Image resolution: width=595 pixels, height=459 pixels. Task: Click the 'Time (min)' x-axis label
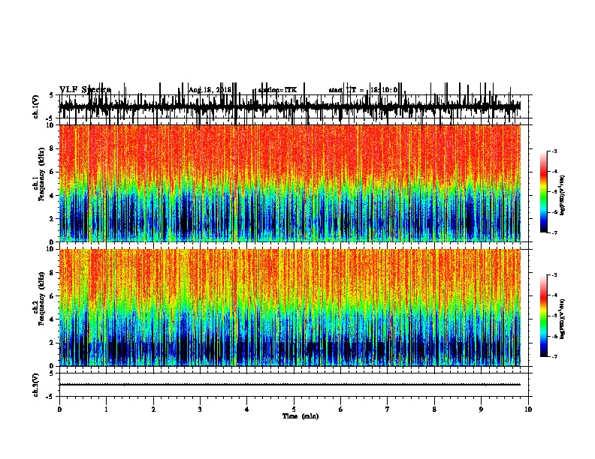pyautogui.click(x=301, y=415)
